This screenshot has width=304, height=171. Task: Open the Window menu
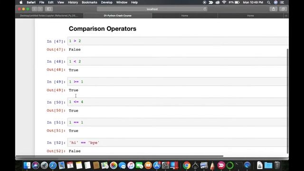coord(122,2)
